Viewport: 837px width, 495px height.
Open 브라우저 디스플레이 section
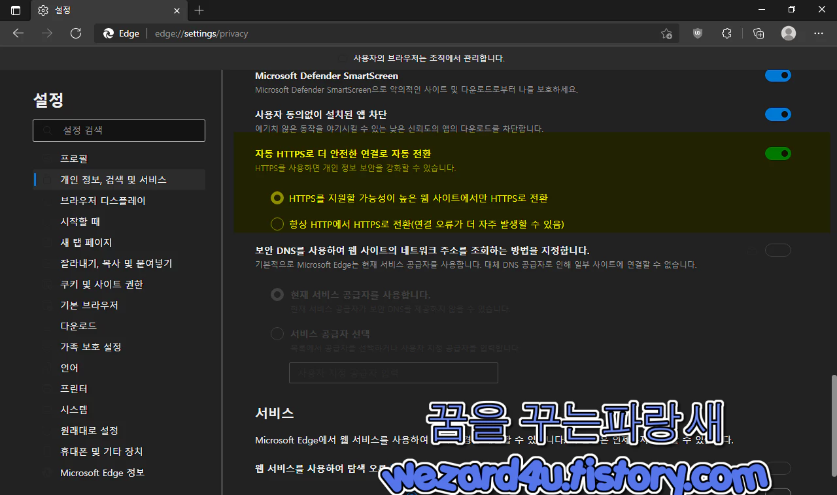point(119,200)
